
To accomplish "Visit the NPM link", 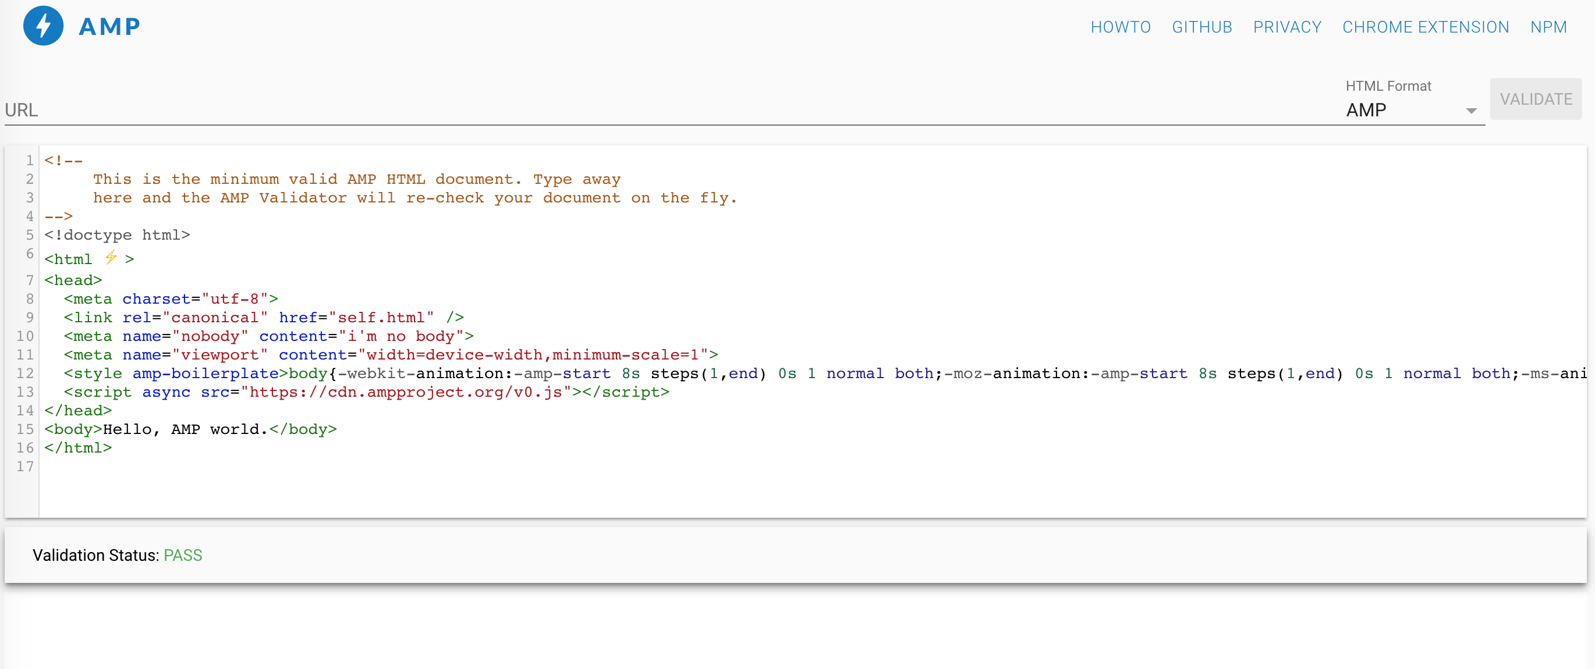I will coord(1548,27).
